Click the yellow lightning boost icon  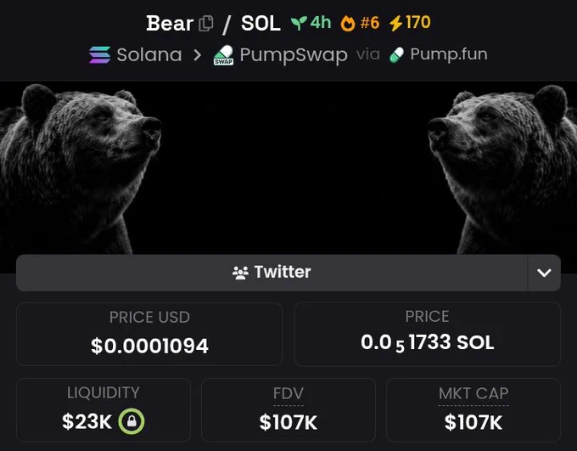[x=396, y=23]
